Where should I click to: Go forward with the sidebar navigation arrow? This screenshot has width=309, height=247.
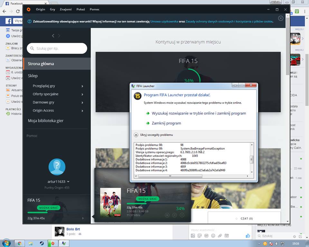pos(59,36)
